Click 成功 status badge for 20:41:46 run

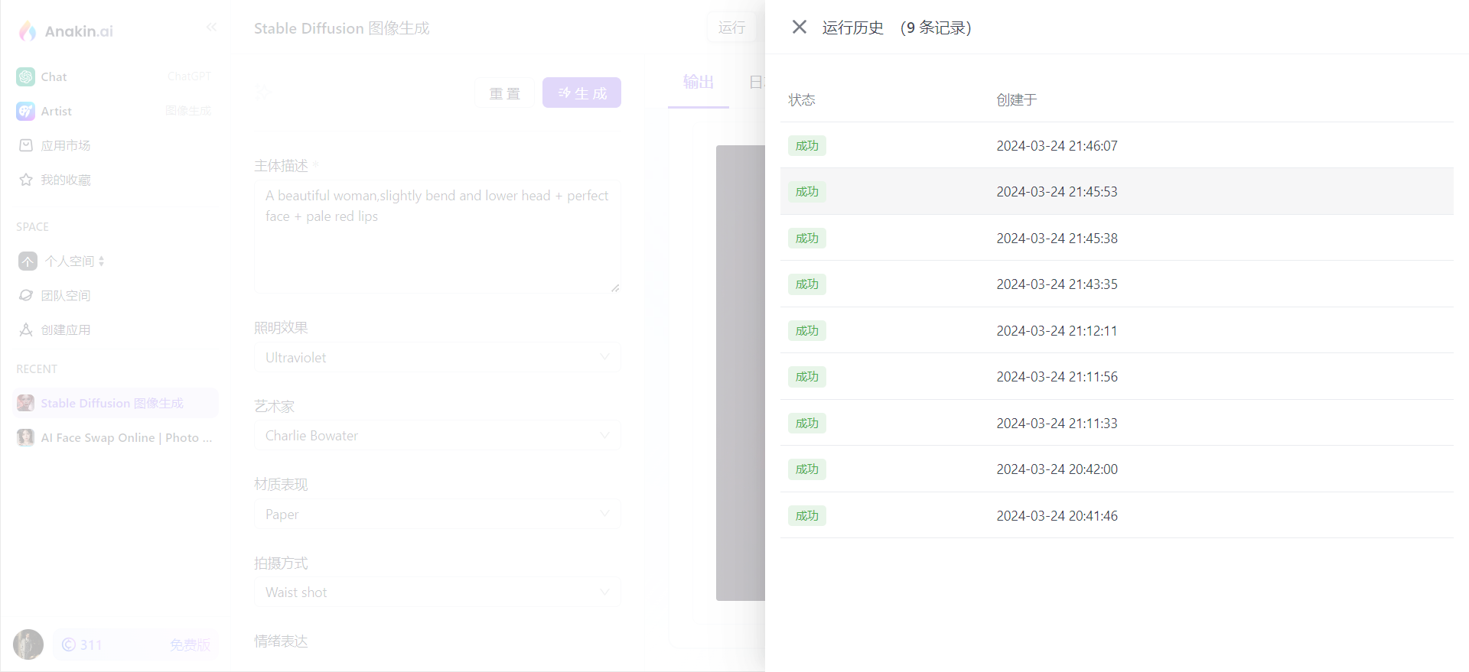point(807,515)
